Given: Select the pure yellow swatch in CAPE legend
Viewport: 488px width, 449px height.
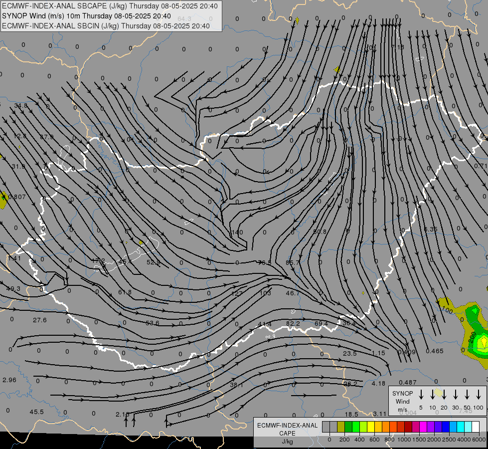Looking at the screenshot, I should click(371, 427).
